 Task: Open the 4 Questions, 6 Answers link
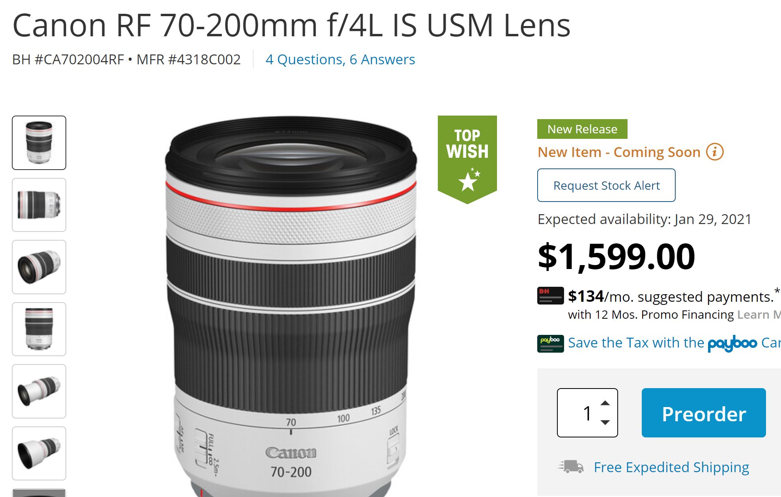click(340, 60)
